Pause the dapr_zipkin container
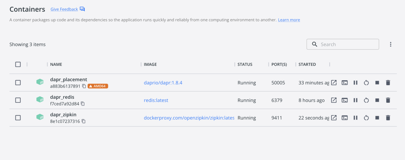Screen dimensions: 405x160 coord(355,118)
